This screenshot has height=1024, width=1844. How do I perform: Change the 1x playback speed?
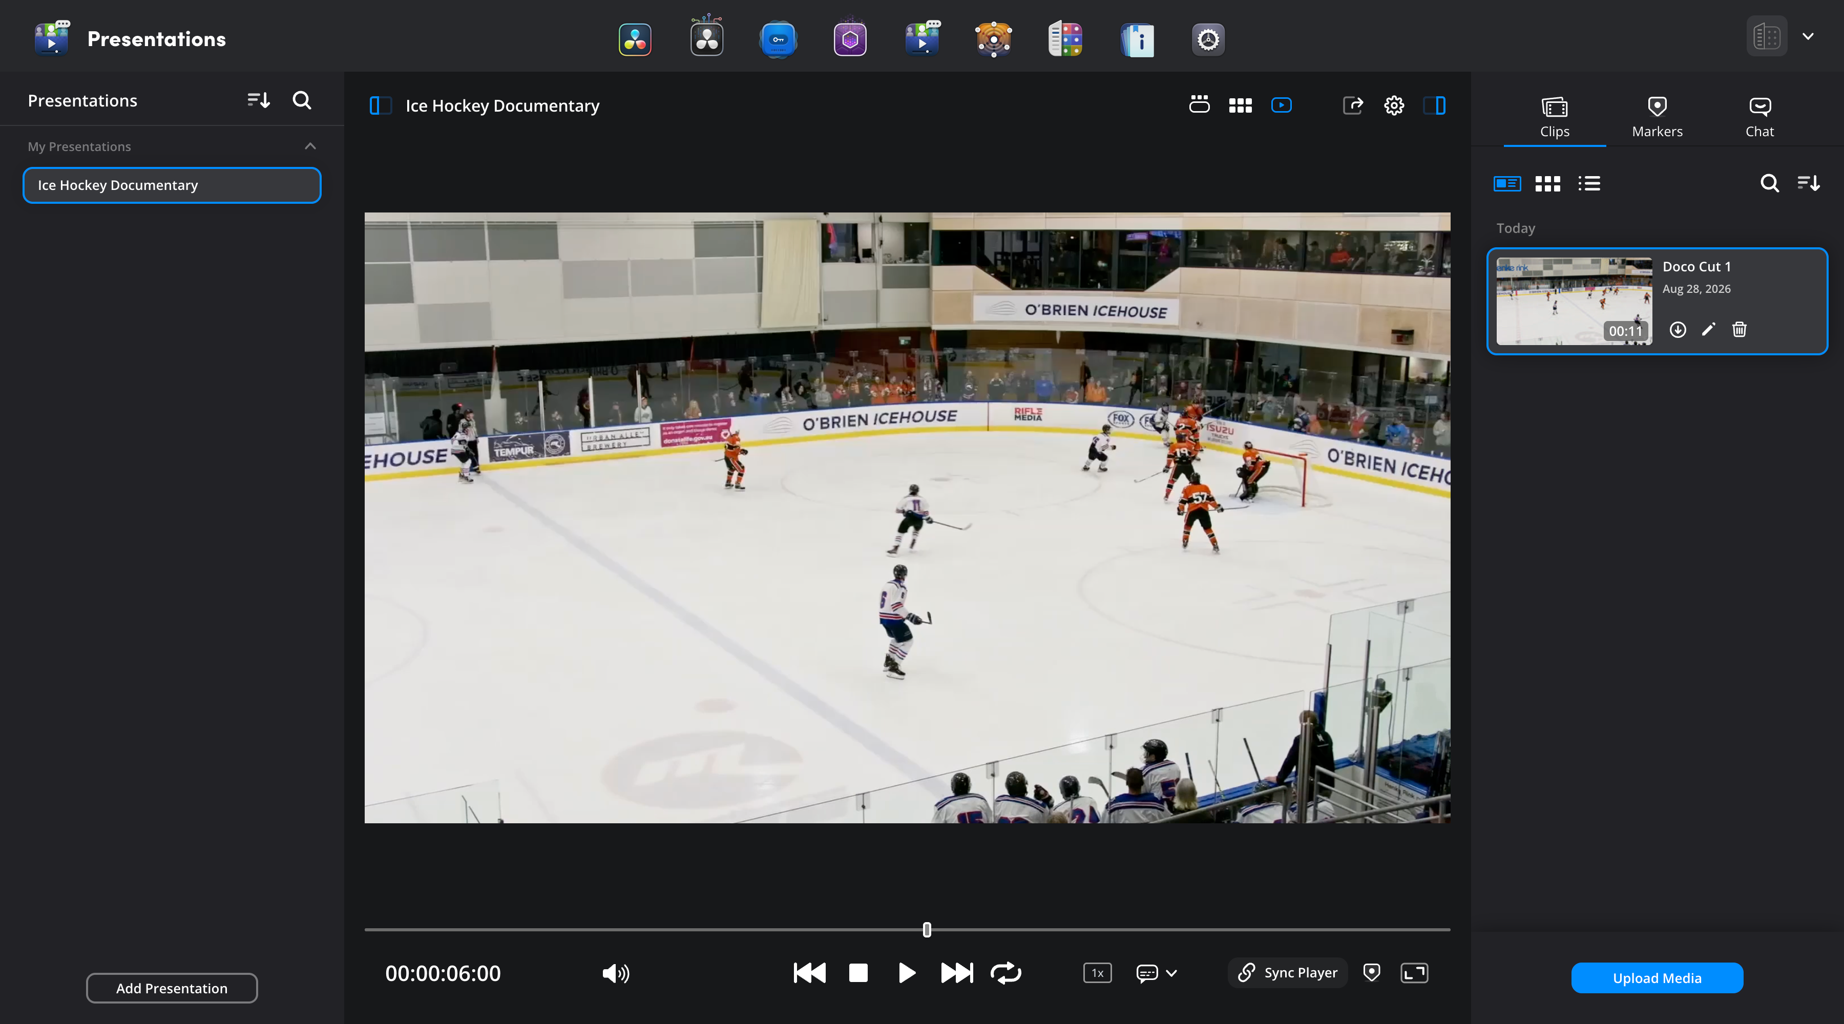(1097, 973)
